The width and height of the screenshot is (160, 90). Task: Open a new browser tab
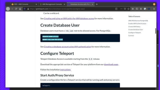click(x=97, y=4)
